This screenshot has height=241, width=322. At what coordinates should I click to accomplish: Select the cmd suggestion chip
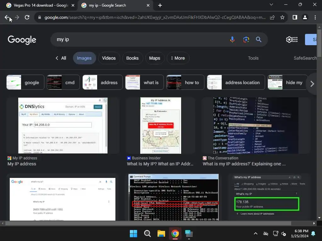(x=63, y=83)
